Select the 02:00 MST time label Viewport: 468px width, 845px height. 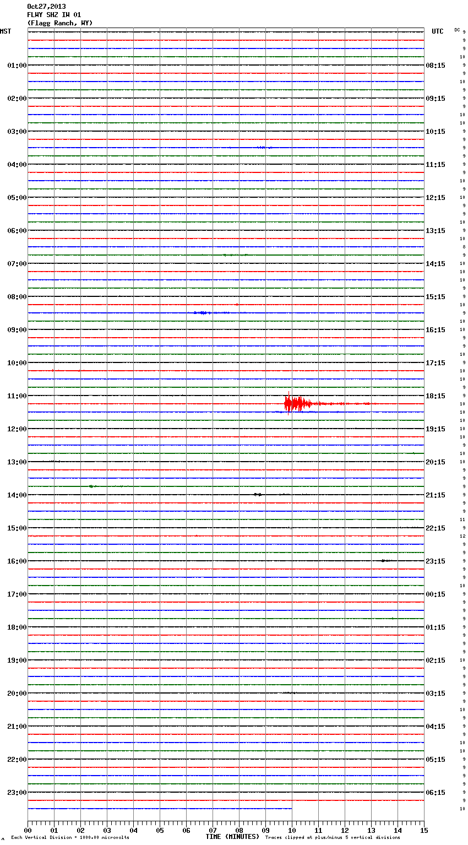pyautogui.click(x=17, y=99)
